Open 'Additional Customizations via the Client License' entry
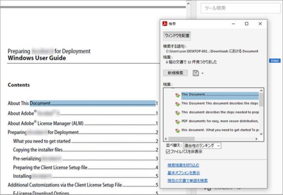 (83, 185)
